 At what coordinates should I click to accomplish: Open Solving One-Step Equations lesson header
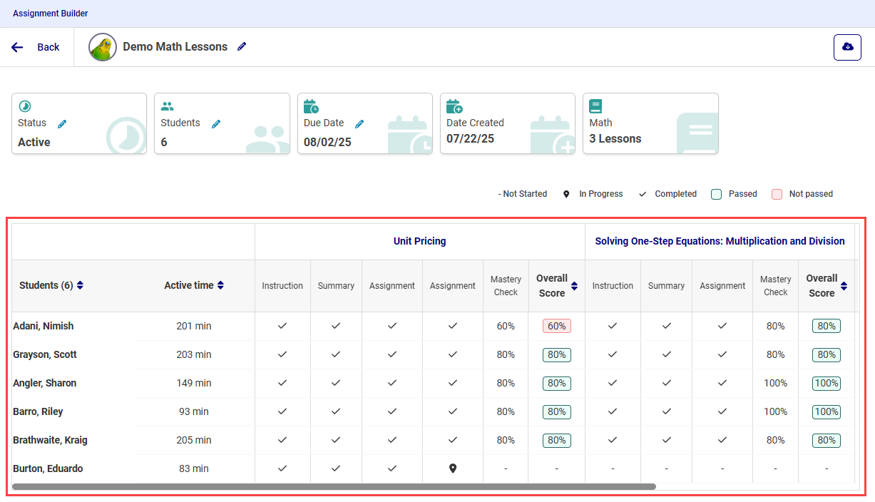coord(720,241)
